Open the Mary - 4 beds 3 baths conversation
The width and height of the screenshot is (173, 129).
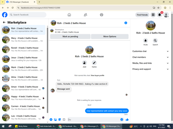pos(23,39)
